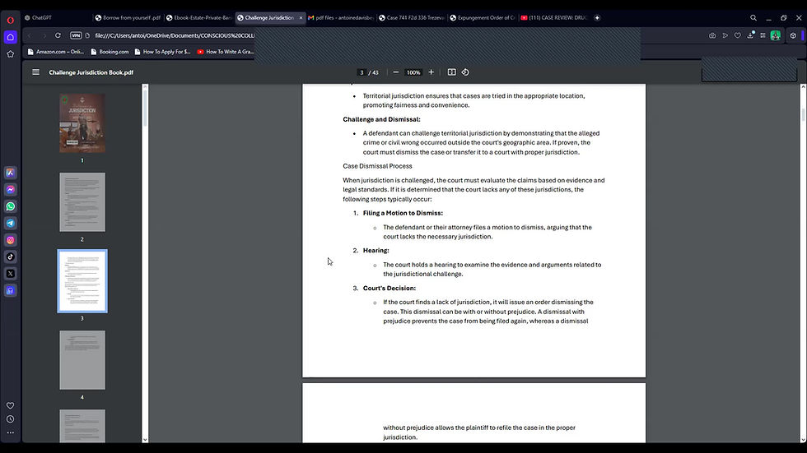The image size is (807, 453).
Task: Switch to Expungement Order tab
Action: point(483,17)
